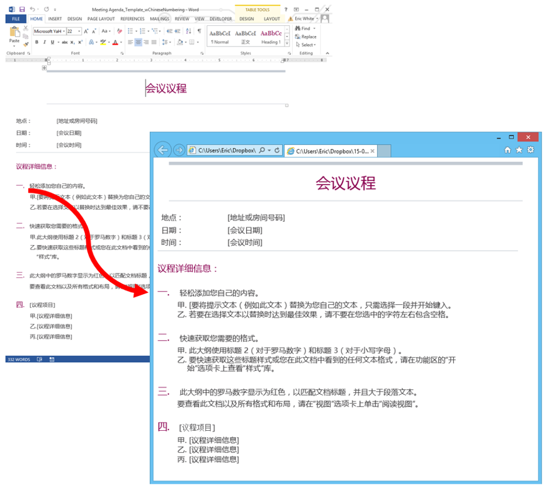The width and height of the screenshot is (549, 490).
Task: Open the Clipboard pane launcher
Action: [29, 54]
